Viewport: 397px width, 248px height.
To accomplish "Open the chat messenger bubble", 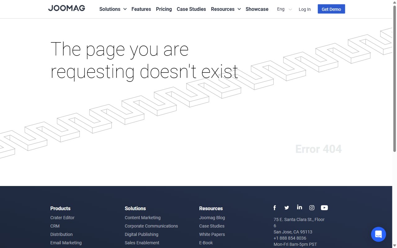I will click(x=378, y=234).
